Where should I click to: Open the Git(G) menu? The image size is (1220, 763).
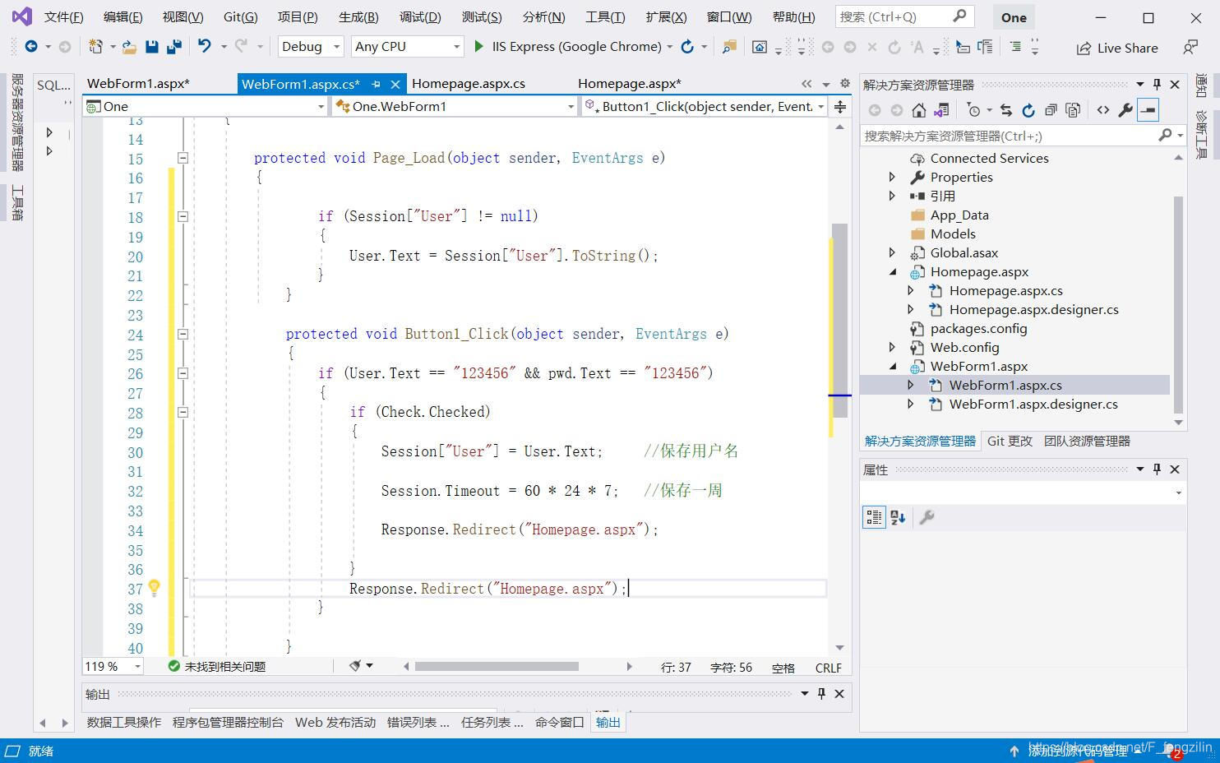point(240,17)
